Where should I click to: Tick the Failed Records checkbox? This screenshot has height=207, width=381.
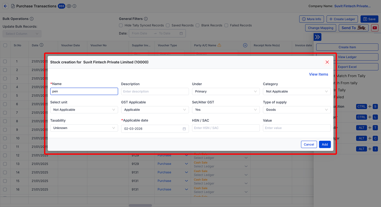(226, 25)
